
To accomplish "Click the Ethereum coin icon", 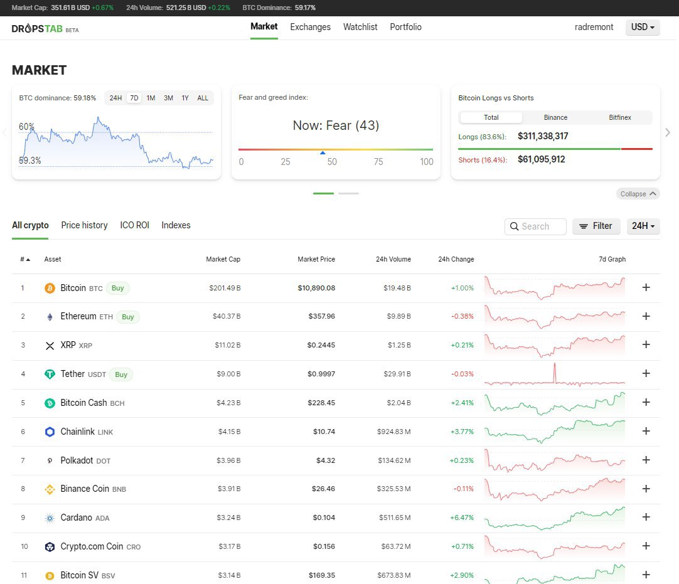I will pyautogui.click(x=50, y=317).
